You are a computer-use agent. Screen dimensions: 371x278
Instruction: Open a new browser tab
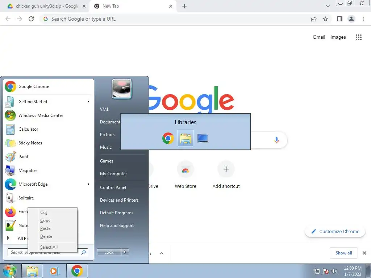(184, 6)
